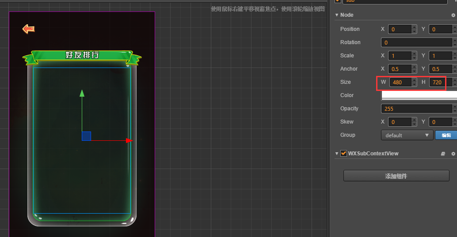
Task: Click the Position X input field
Action: pos(400,29)
